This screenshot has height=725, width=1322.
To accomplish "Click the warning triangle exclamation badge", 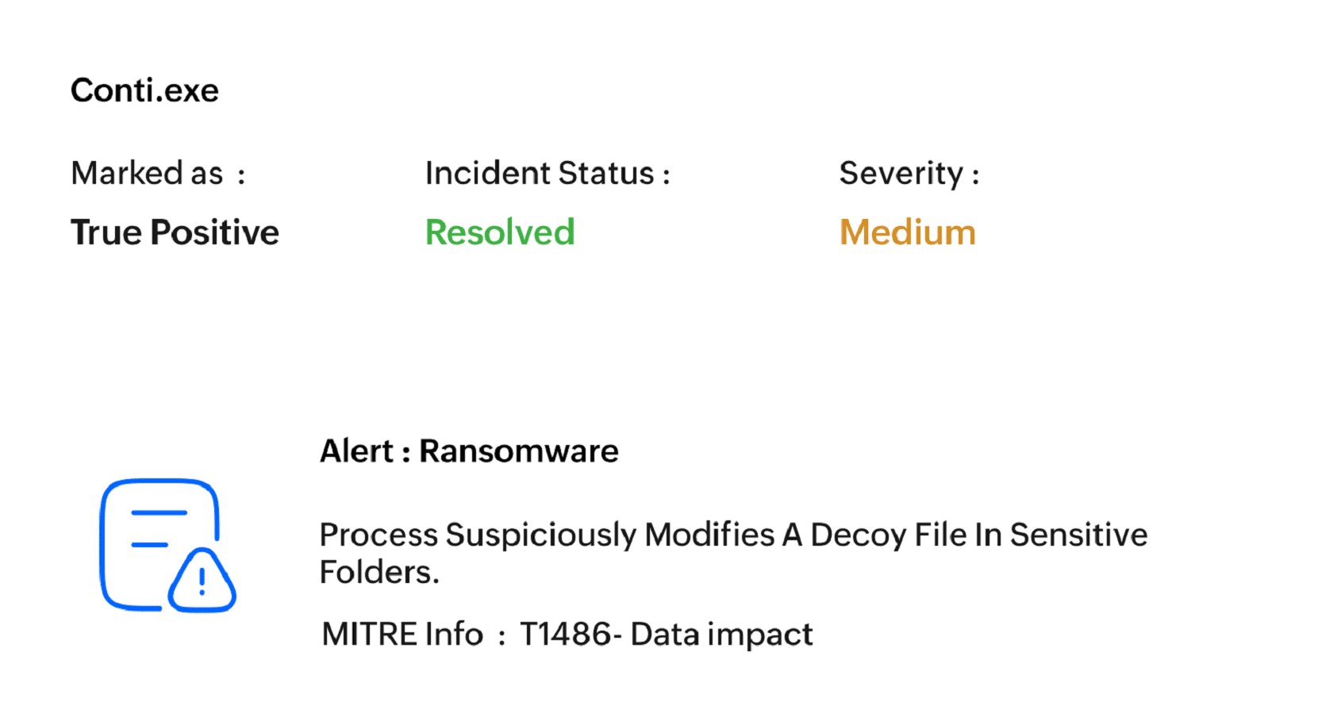I will pos(202,583).
